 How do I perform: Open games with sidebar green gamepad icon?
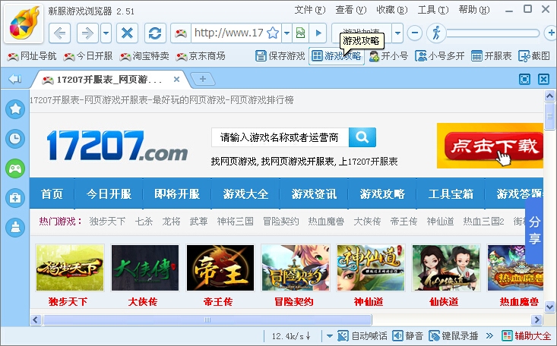click(x=15, y=168)
